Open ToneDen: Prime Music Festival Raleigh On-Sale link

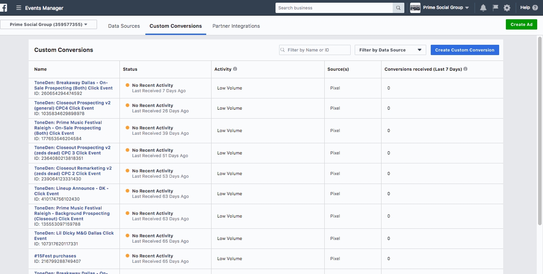68,128
